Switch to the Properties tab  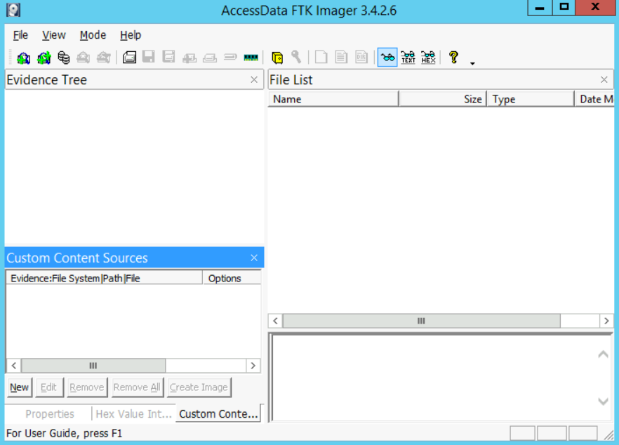(x=50, y=414)
